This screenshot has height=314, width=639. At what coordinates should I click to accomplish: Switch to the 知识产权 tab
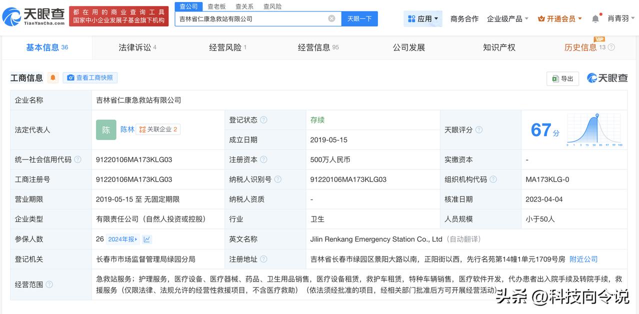point(499,47)
